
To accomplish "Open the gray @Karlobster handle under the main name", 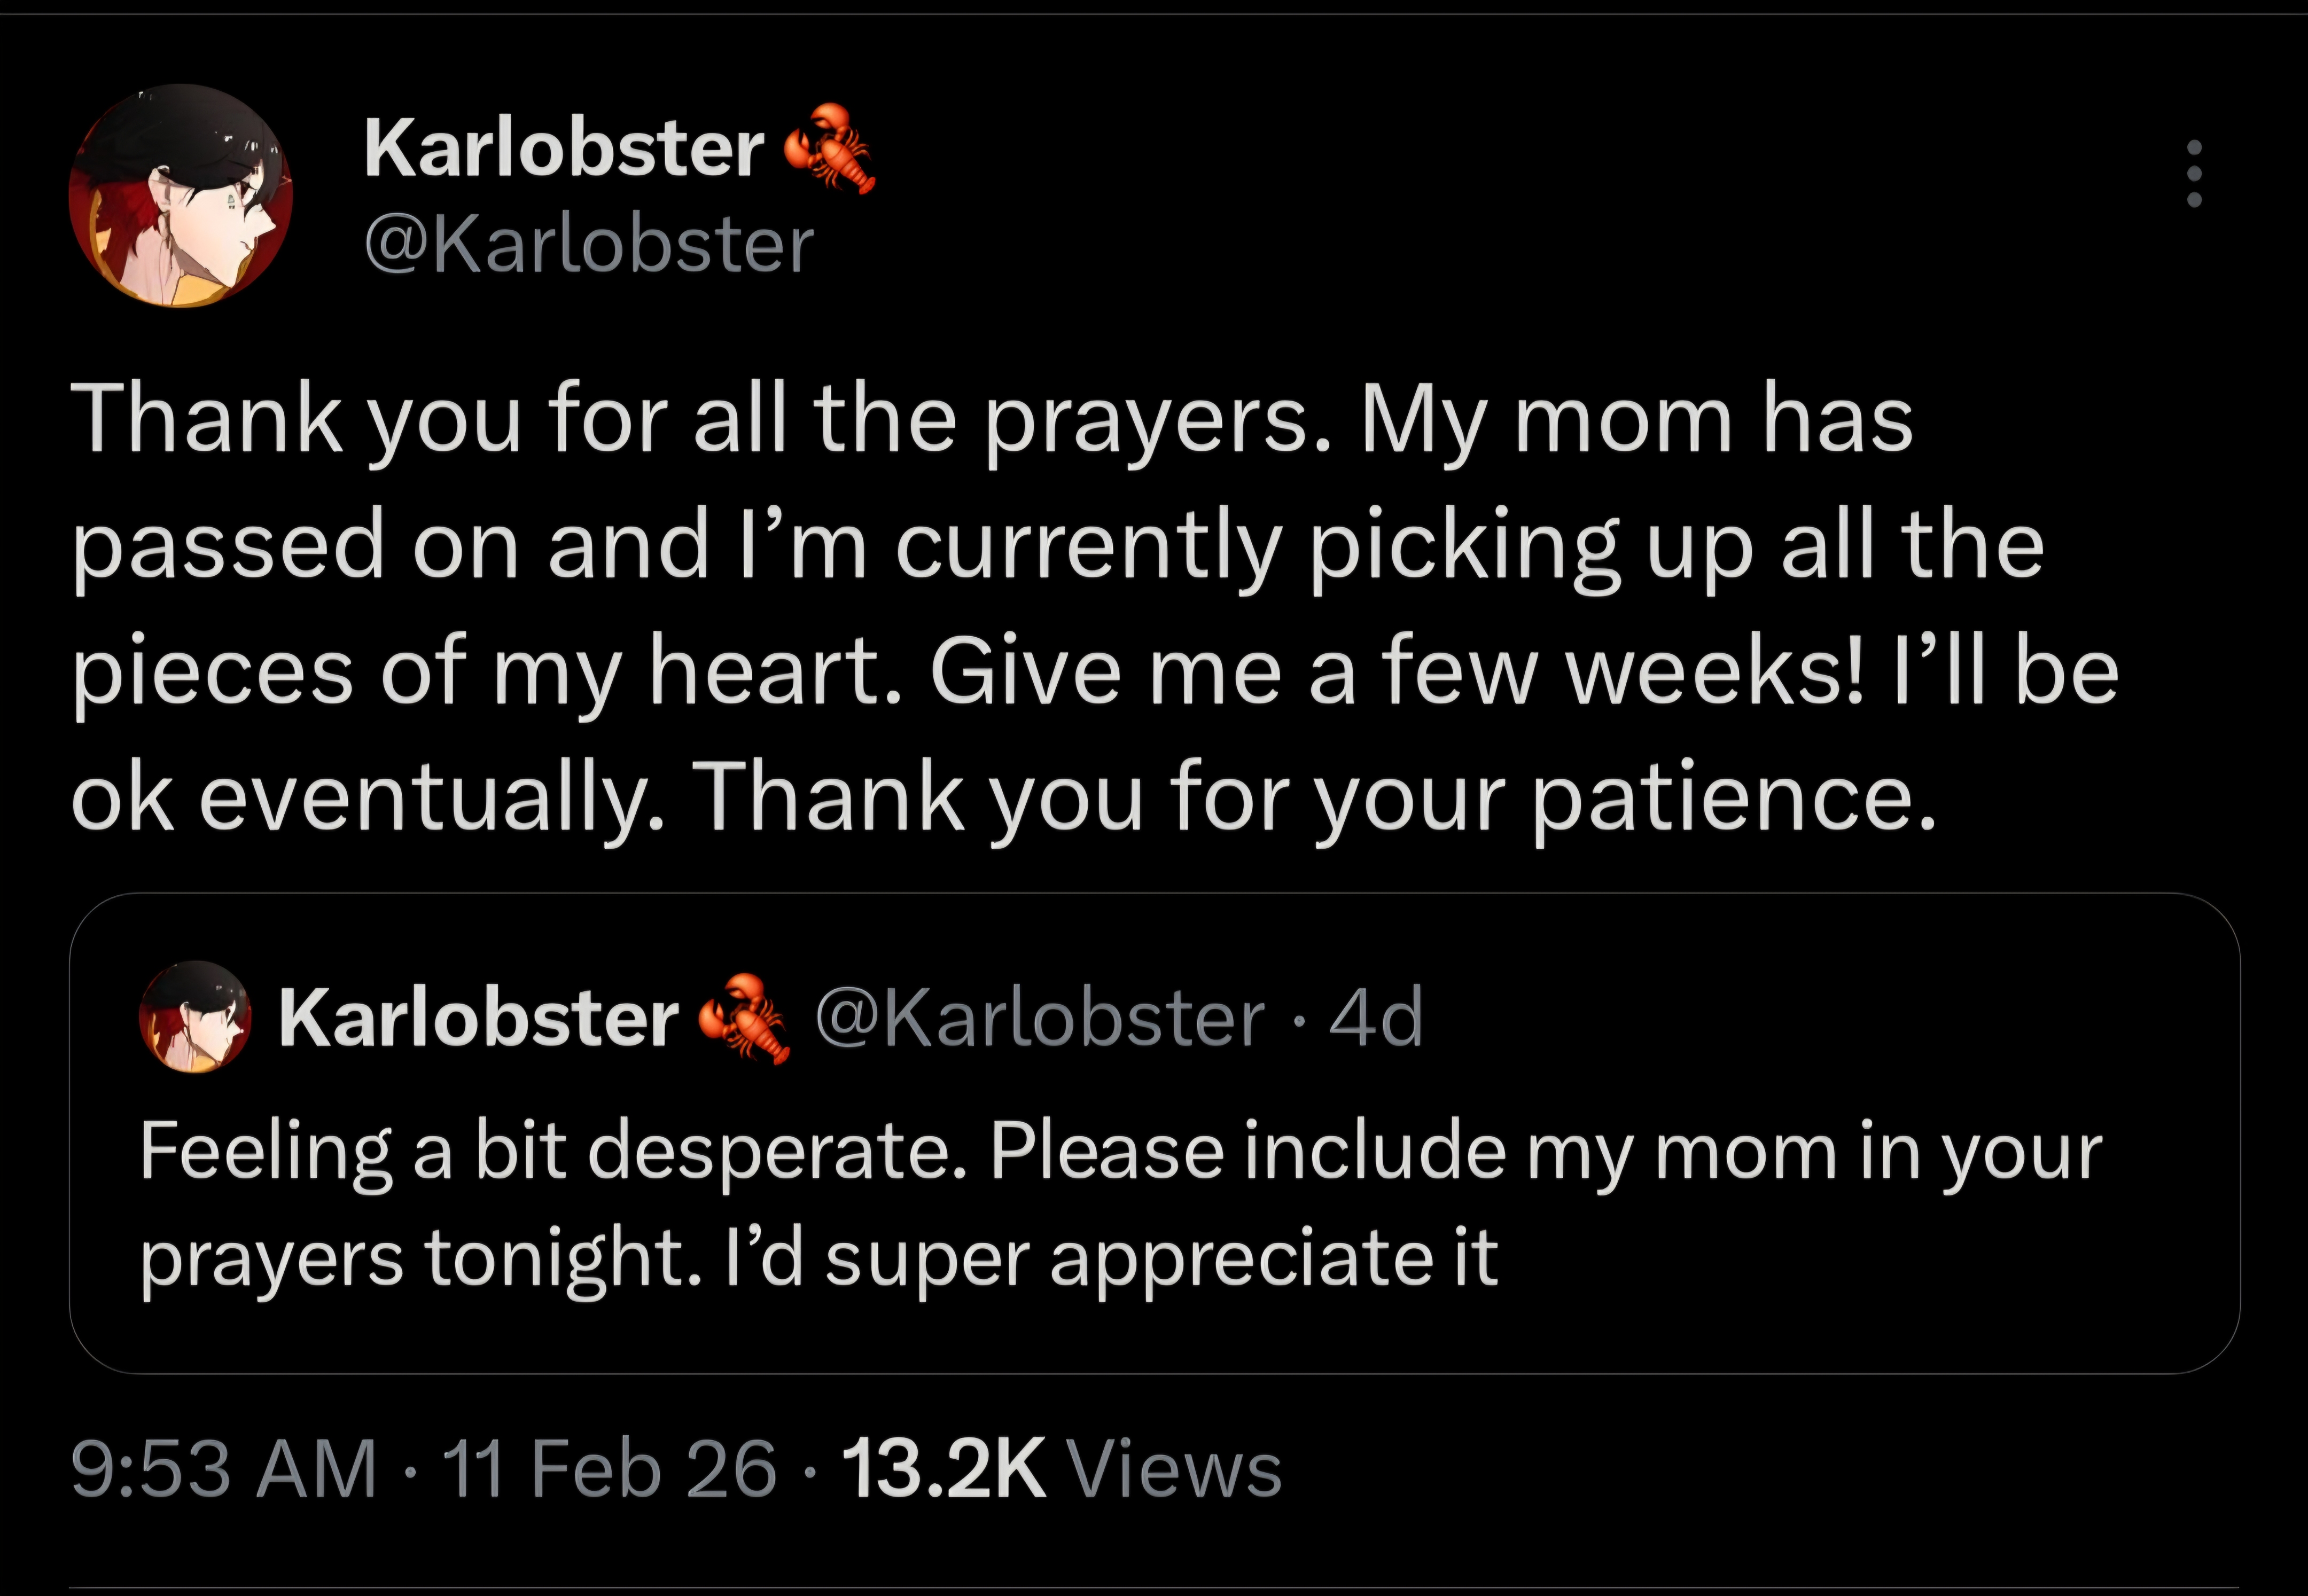I will (589, 246).
